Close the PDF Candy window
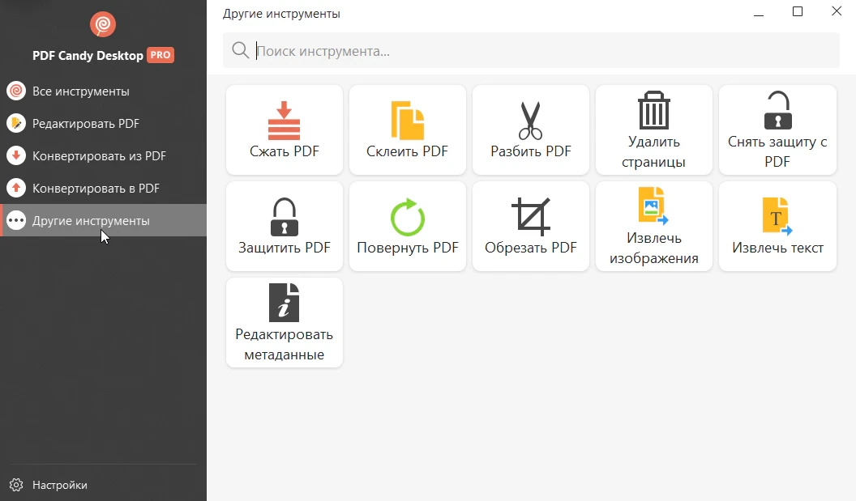 pos(837,11)
